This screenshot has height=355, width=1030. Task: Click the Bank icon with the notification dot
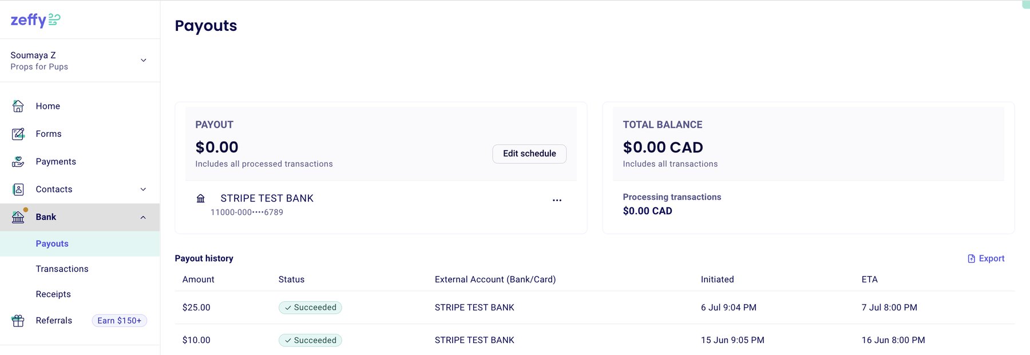(x=18, y=217)
